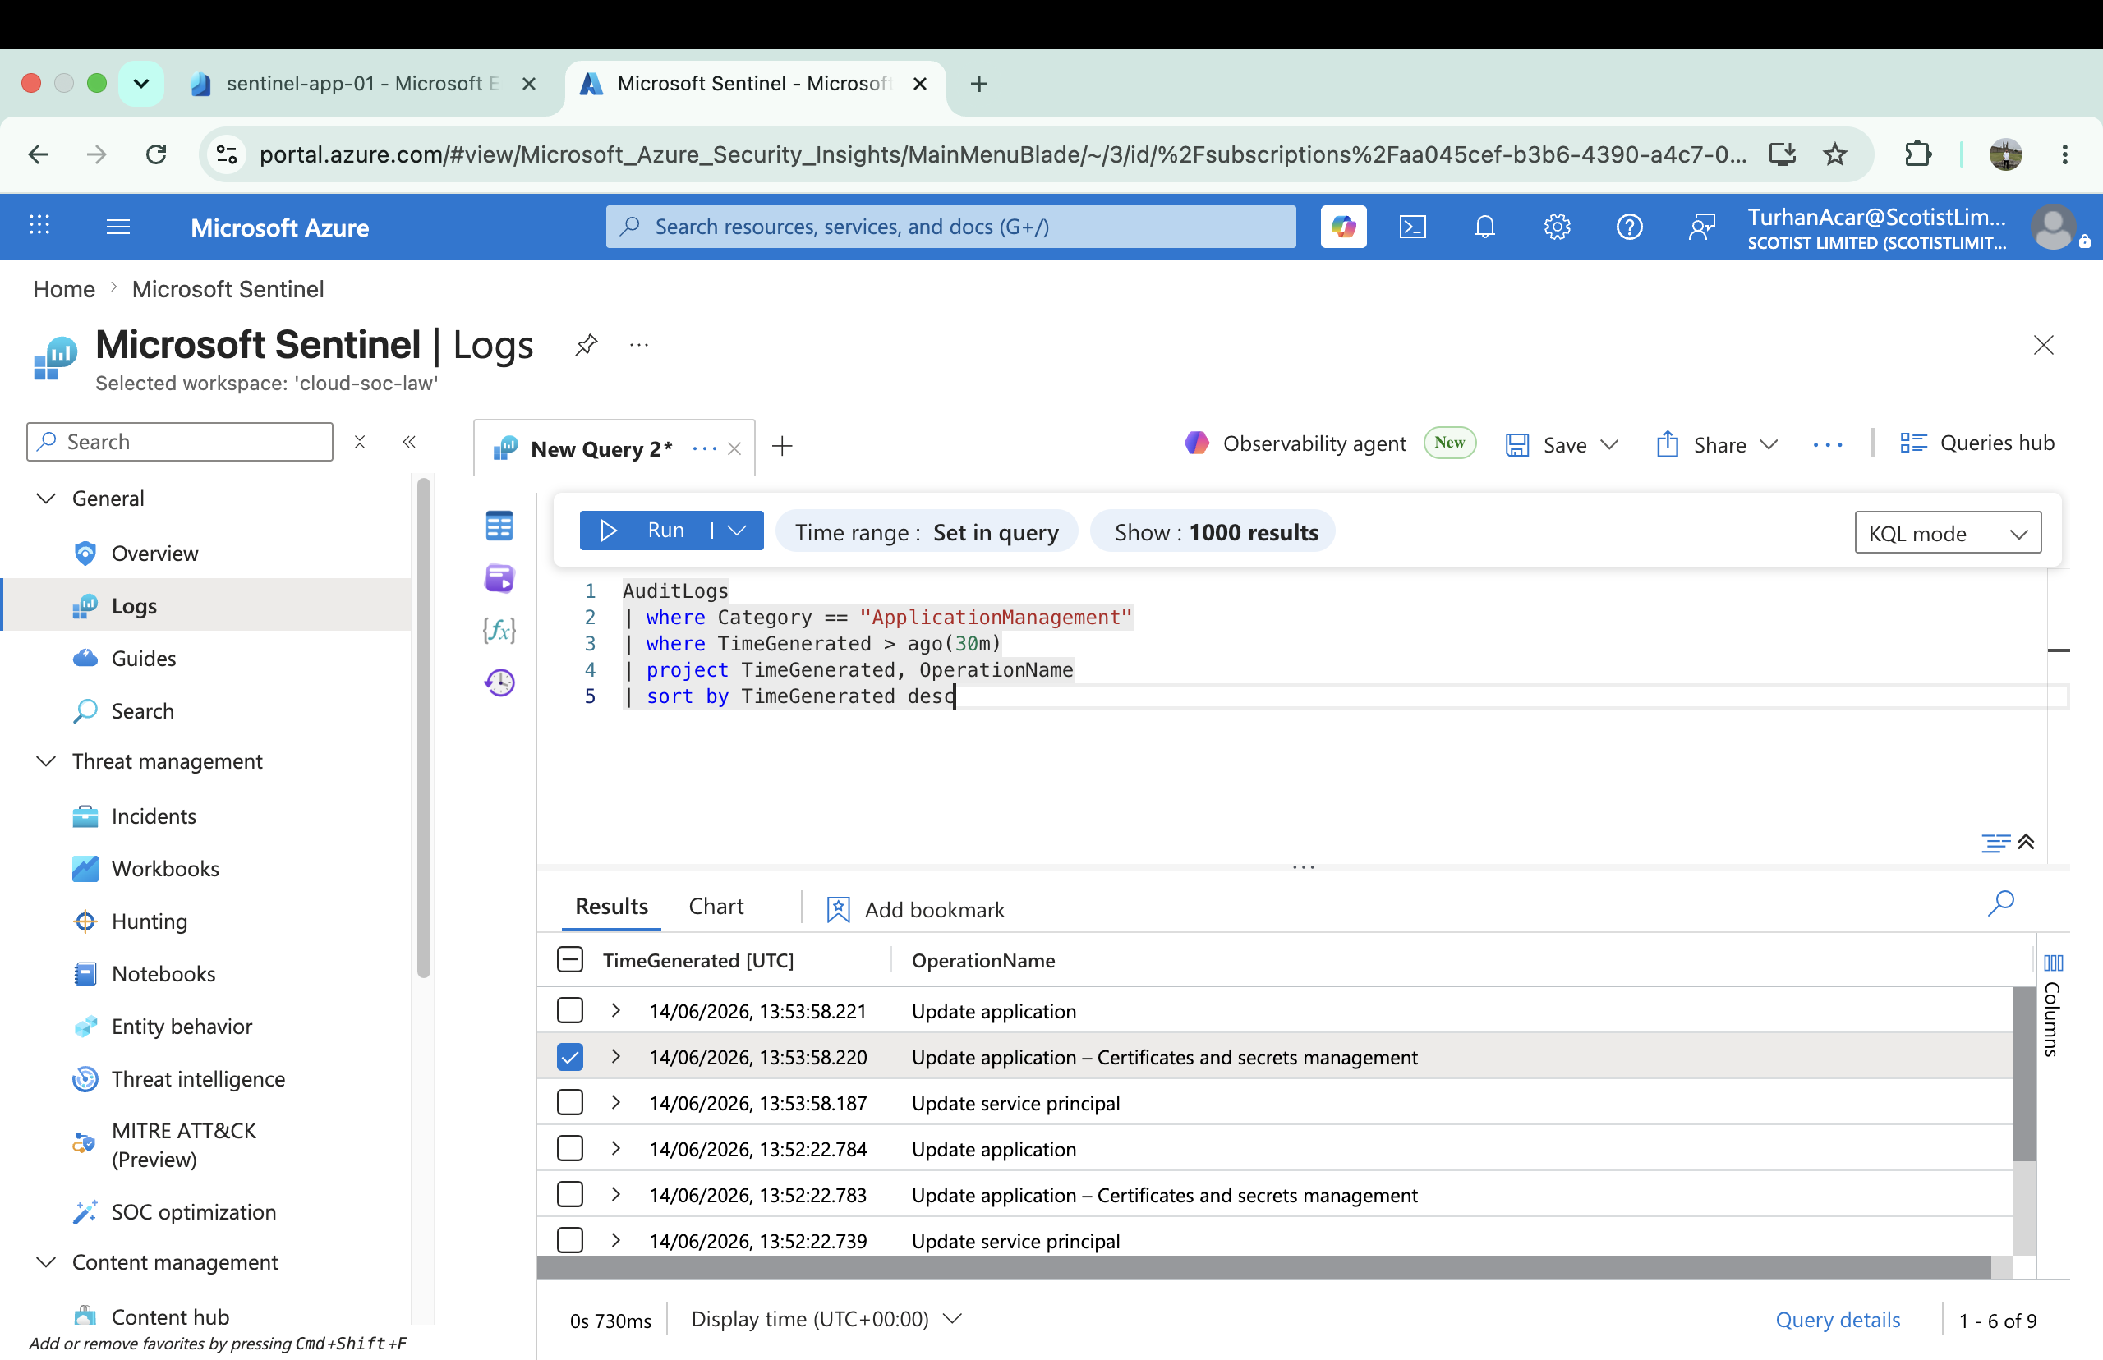This screenshot has width=2103, height=1360.
Task: Open the Chrome extensions puzzle icon
Action: tap(1917, 154)
